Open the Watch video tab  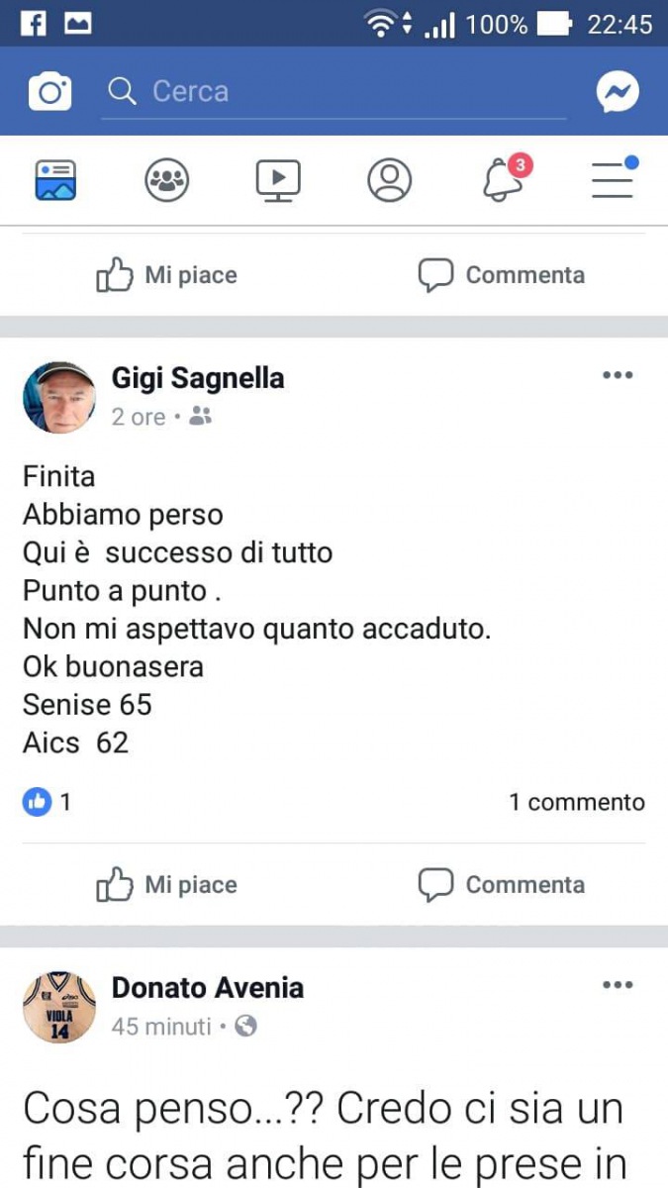click(278, 180)
